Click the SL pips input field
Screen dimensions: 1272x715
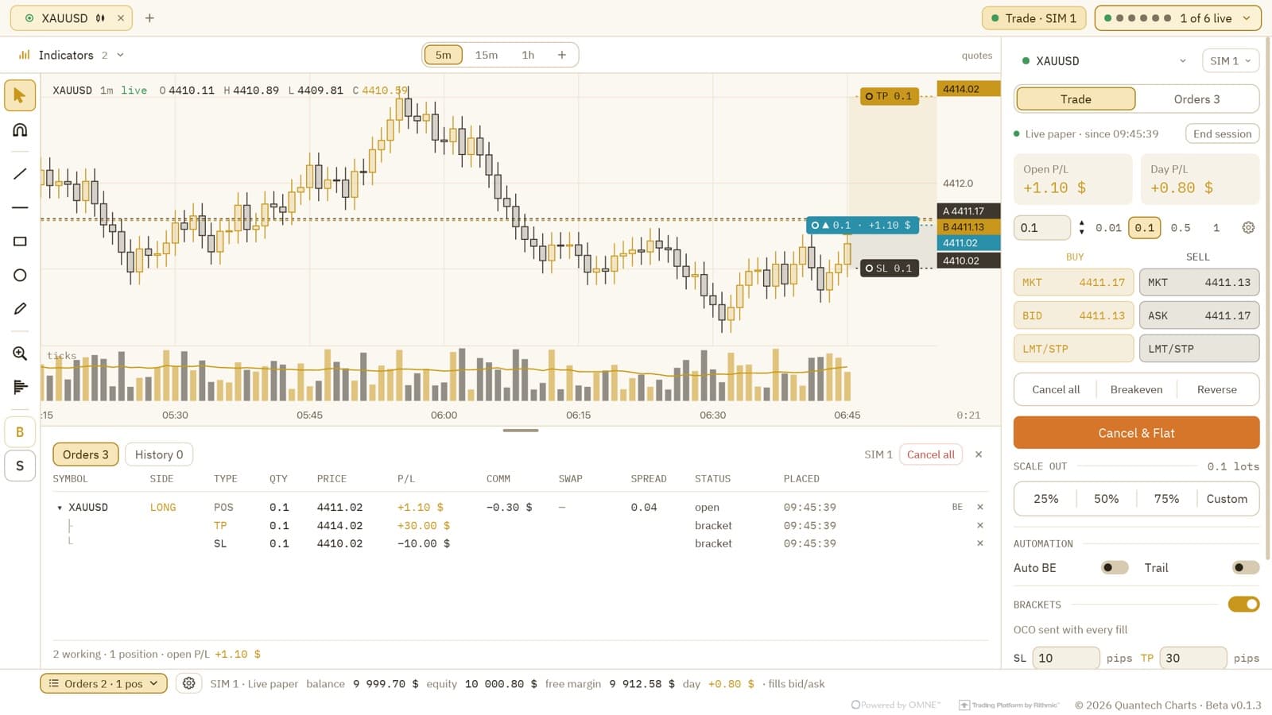tap(1066, 658)
